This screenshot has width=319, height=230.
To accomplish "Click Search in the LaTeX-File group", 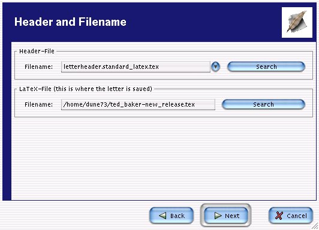I will (x=263, y=104).
